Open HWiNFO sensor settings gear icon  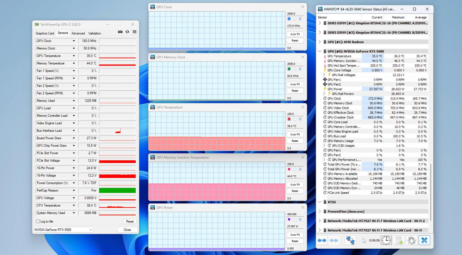(411, 240)
